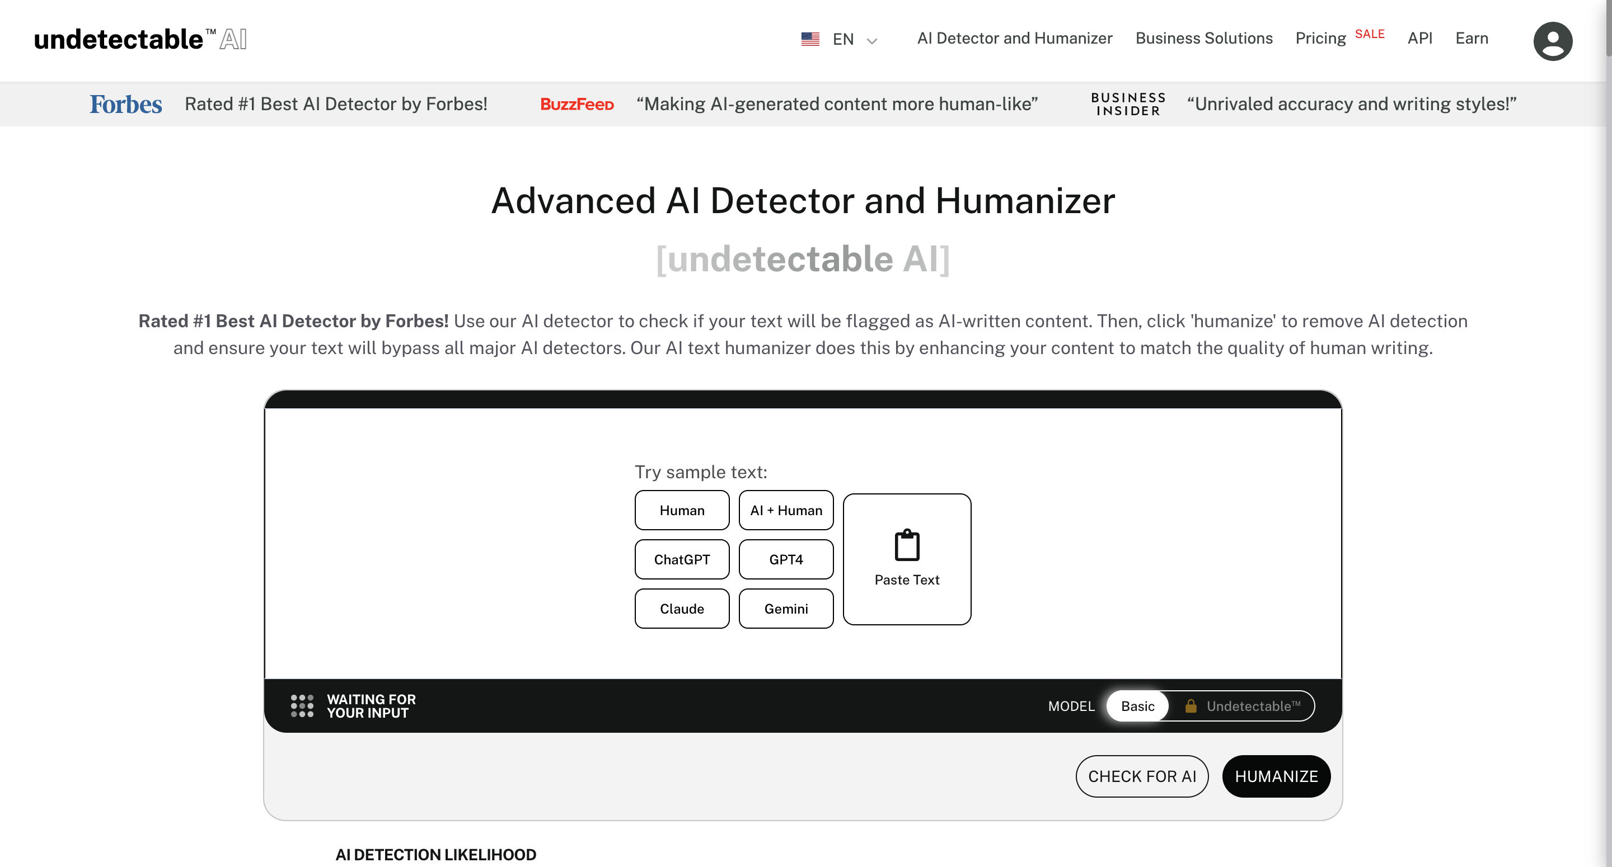Click the undetectable AI logo
This screenshot has height=867, width=1612.
coord(140,39)
